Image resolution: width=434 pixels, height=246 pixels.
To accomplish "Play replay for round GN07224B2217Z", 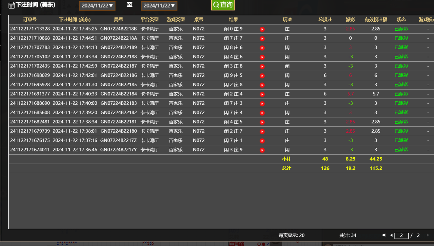I will 262,141.
